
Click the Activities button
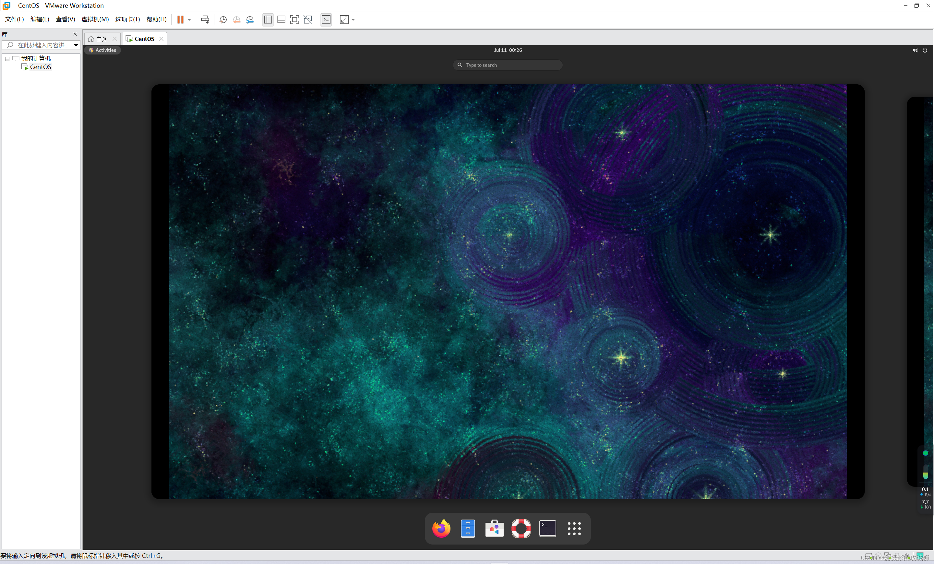tap(102, 50)
